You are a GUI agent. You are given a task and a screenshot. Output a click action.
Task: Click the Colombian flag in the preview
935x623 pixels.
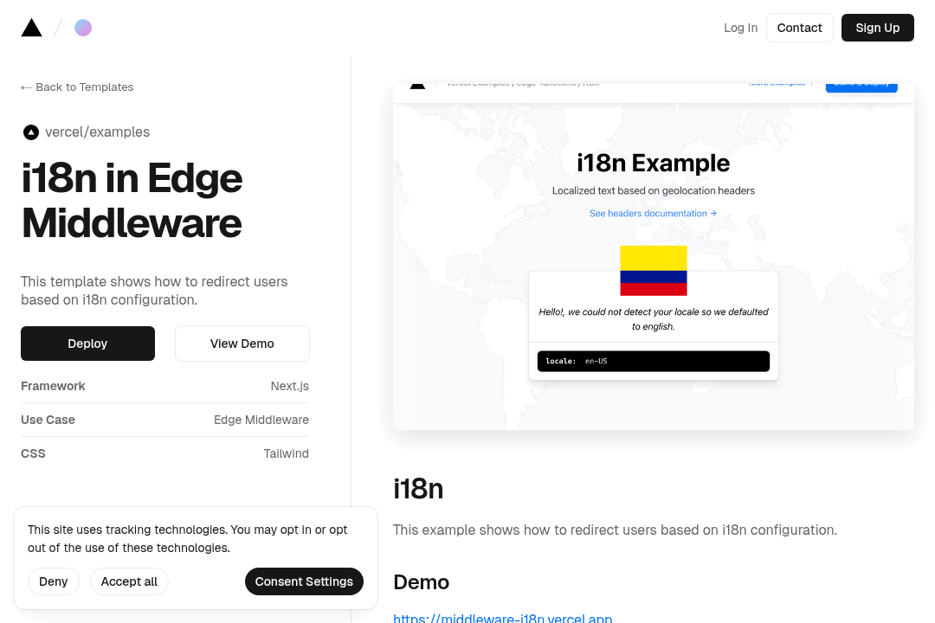[653, 270]
